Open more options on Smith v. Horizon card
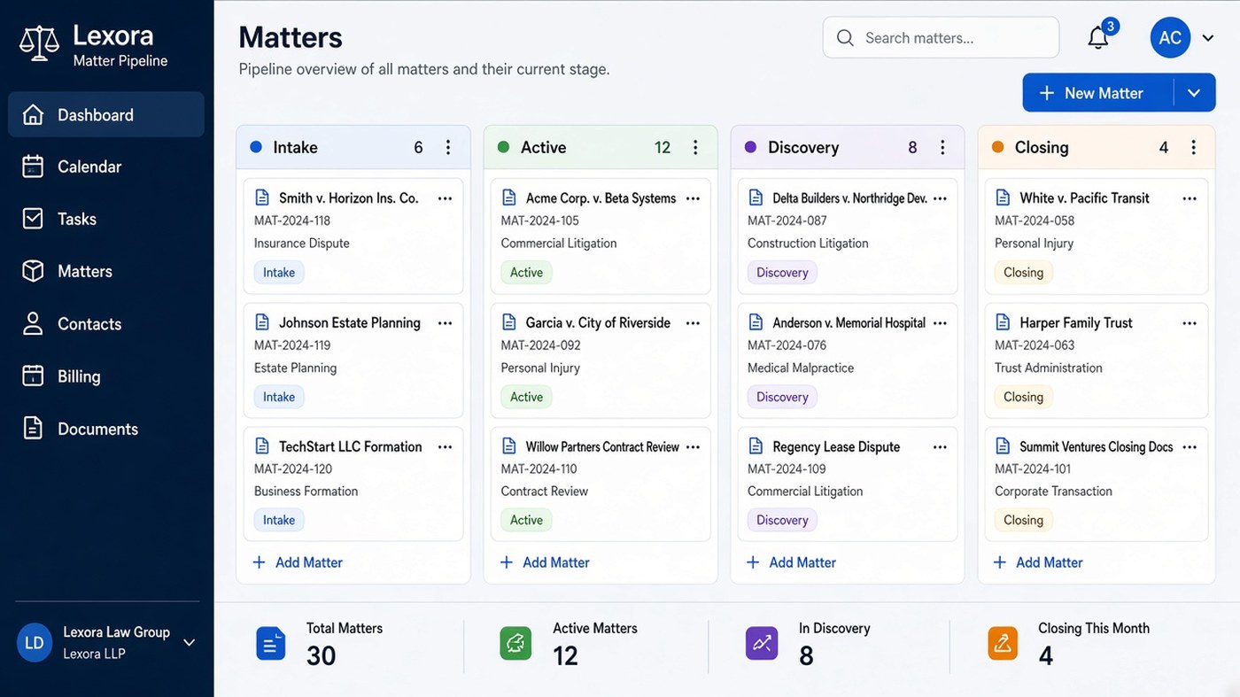 point(446,198)
